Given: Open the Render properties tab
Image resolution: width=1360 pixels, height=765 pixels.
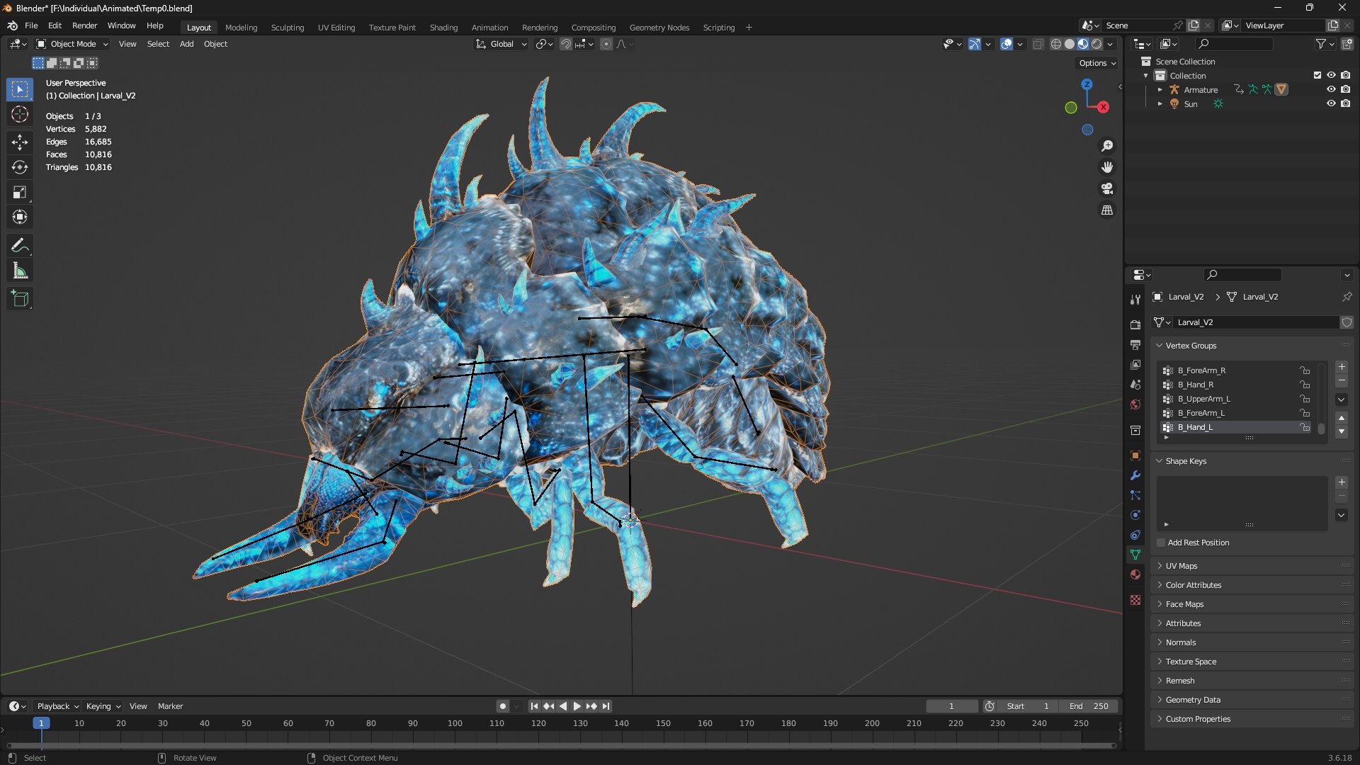Looking at the screenshot, I should coord(1135,325).
